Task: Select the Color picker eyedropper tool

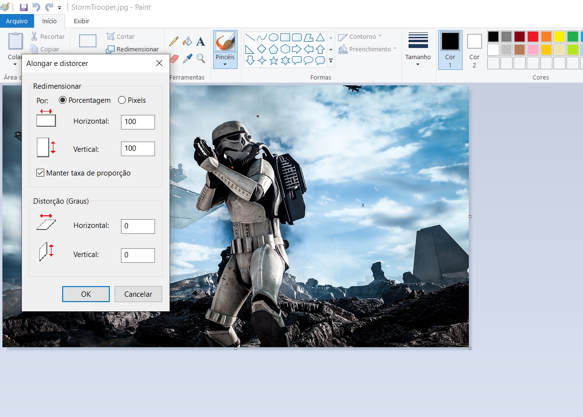Action: (187, 59)
